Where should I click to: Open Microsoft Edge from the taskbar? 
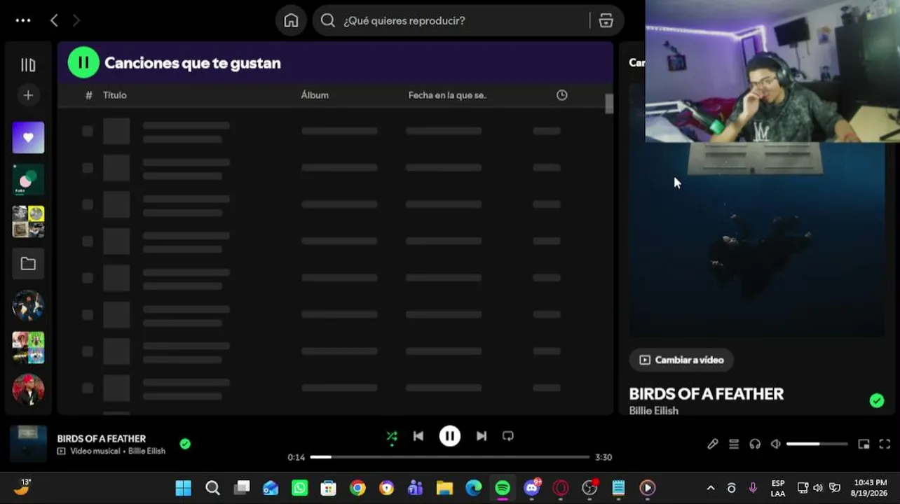click(474, 488)
